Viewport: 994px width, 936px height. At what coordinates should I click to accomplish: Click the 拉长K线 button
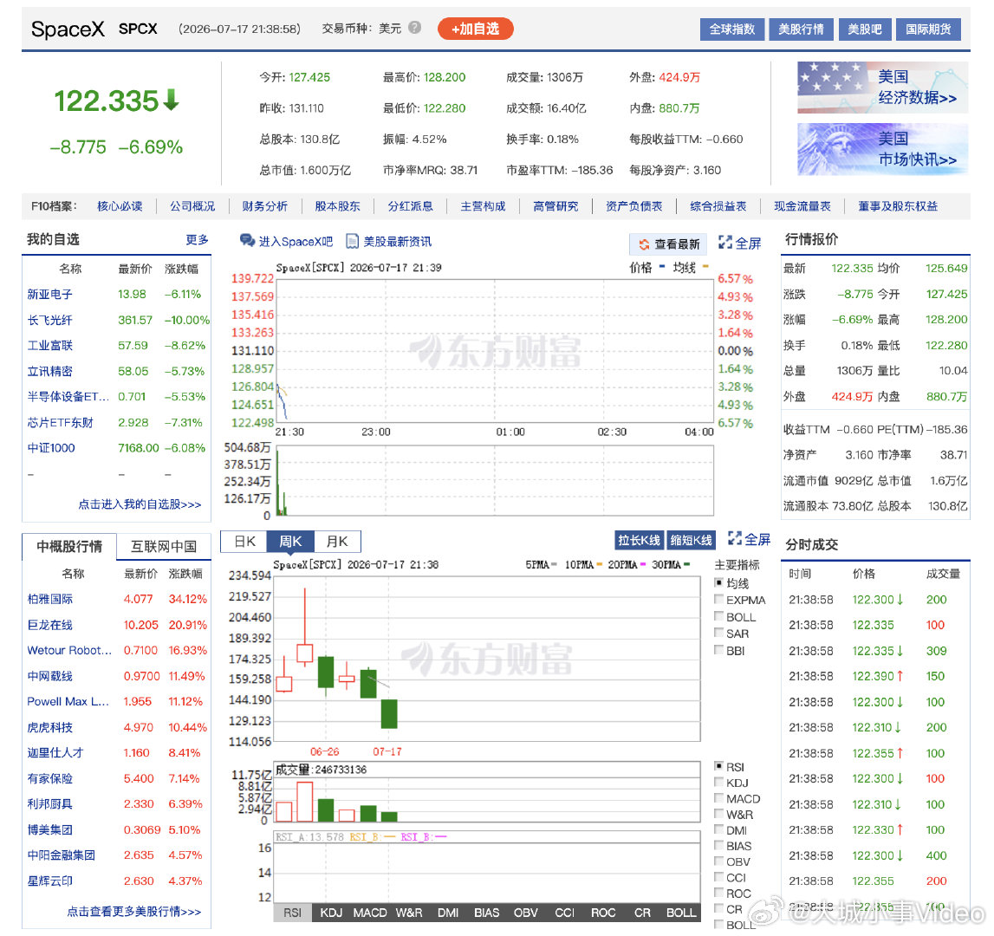pyautogui.click(x=639, y=540)
